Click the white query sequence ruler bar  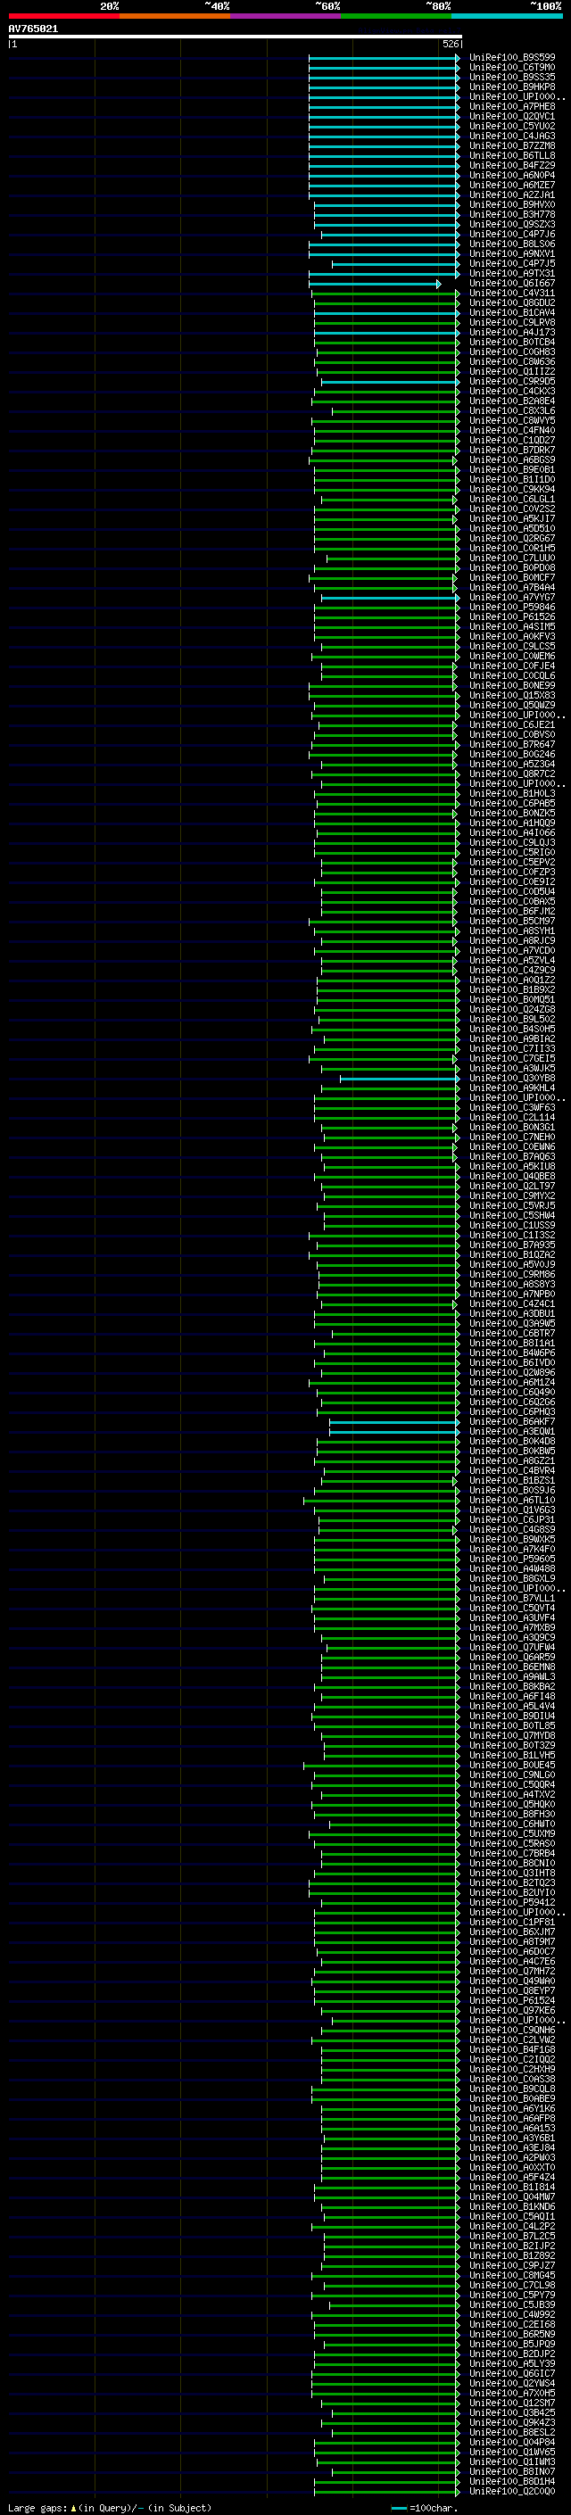pos(235,36)
